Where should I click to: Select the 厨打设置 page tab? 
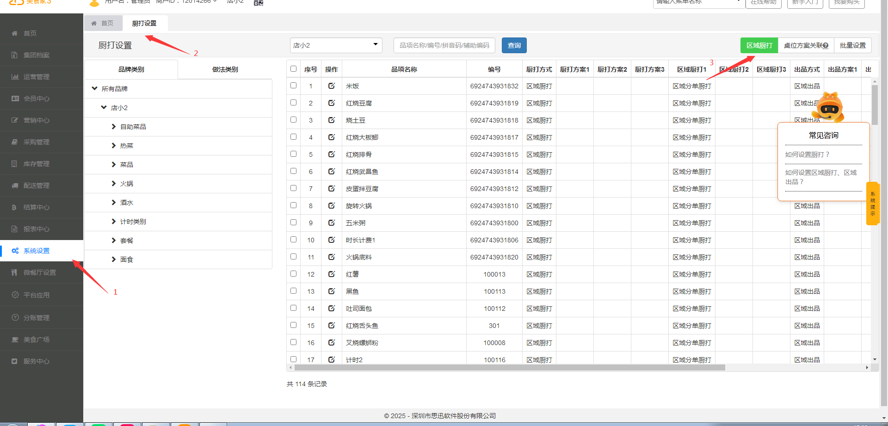coord(144,23)
